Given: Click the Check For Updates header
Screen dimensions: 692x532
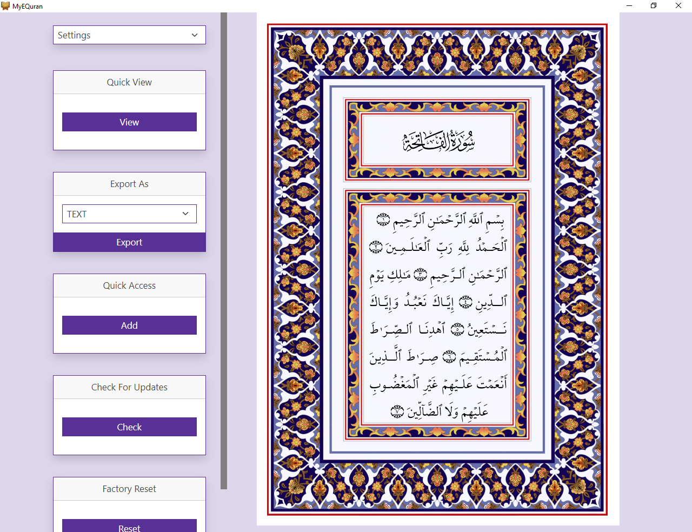Looking at the screenshot, I should (129, 387).
